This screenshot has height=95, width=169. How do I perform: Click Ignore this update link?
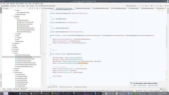(x=153, y=85)
